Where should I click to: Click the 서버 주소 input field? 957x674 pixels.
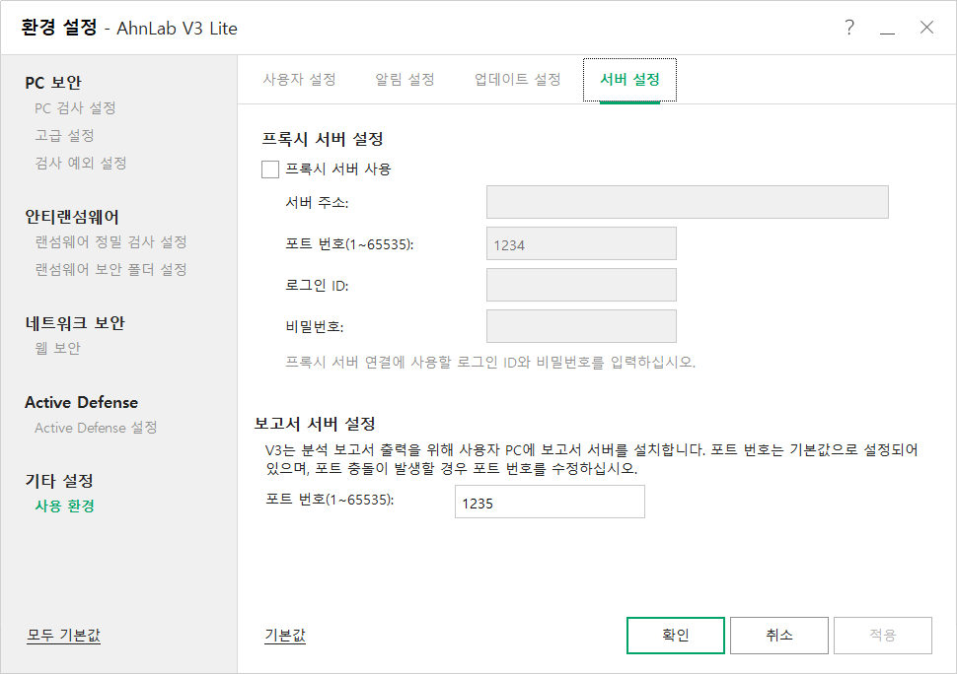(688, 202)
